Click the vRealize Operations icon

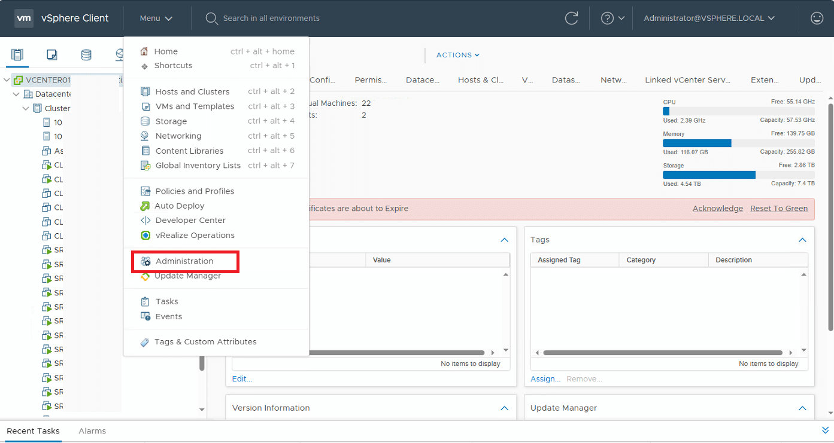(145, 236)
